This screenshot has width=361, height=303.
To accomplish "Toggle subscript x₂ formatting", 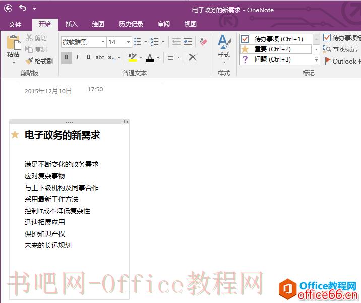I will [111, 57].
